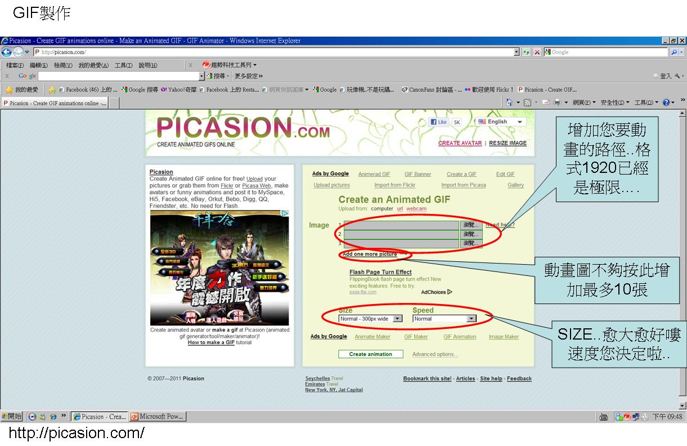Click the webcam upload source link
Image resolution: width=687 pixels, height=446 pixels.
tap(416, 208)
